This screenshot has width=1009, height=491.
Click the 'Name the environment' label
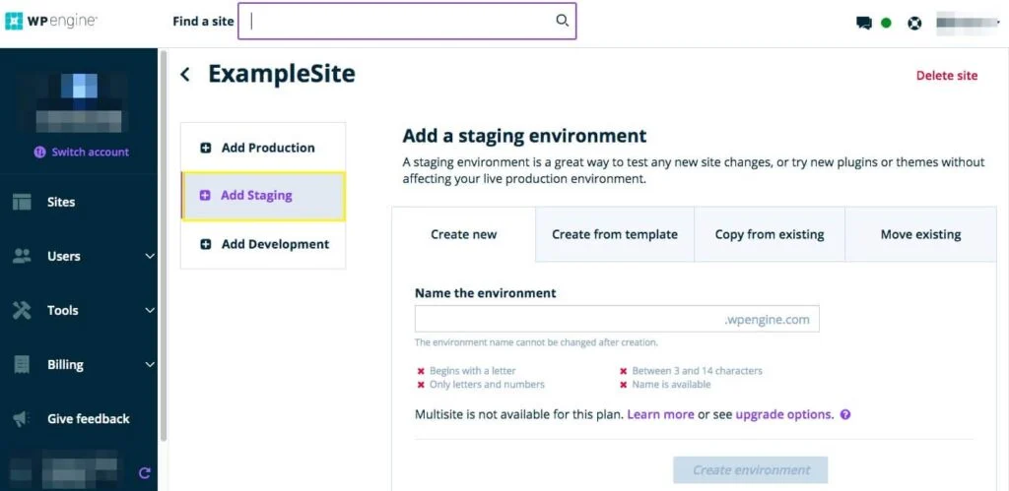click(x=485, y=293)
